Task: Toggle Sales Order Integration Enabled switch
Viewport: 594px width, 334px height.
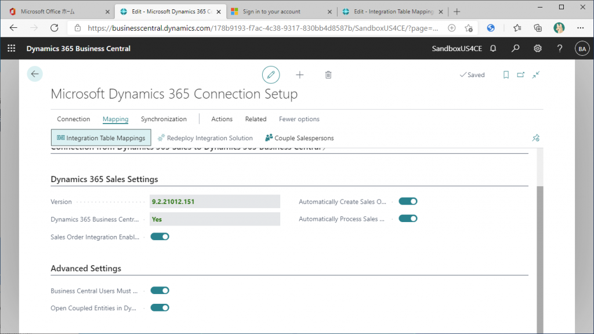Action: [160, 237]
